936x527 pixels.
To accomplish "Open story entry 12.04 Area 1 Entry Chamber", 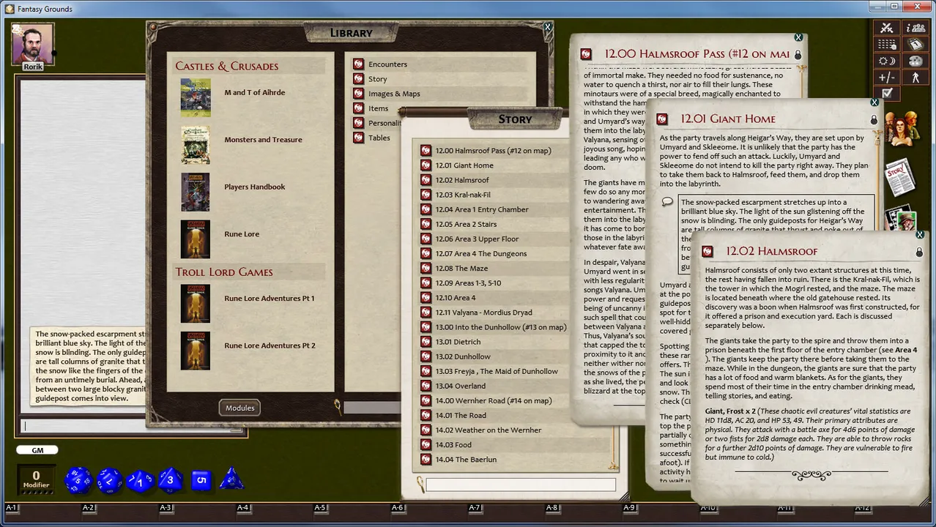I will click(482, 209).
